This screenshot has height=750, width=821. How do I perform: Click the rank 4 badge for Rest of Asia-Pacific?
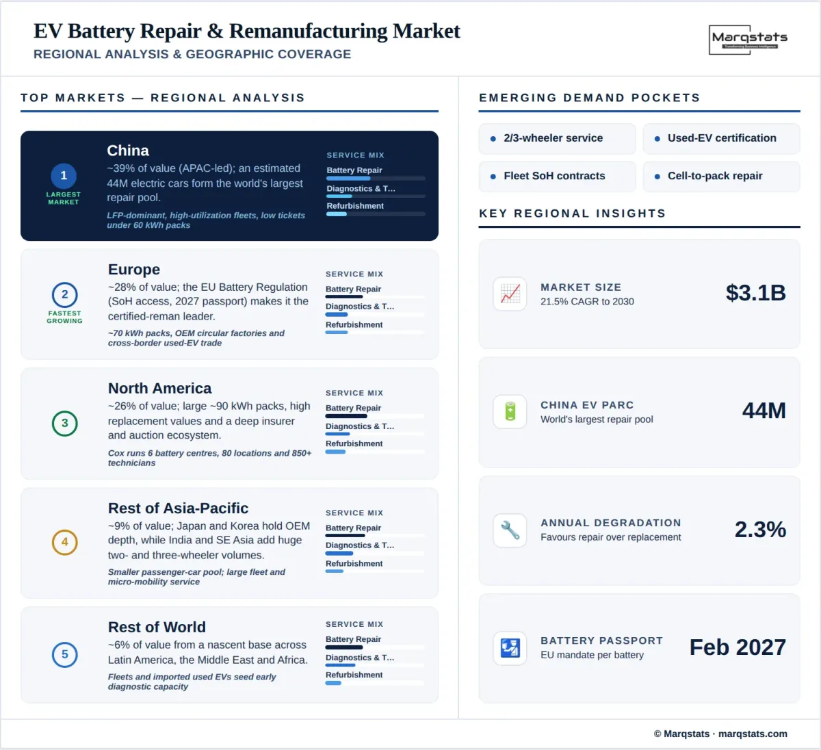[65, 542]
